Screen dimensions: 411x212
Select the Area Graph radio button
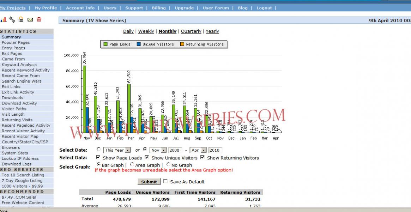[132, 164]
